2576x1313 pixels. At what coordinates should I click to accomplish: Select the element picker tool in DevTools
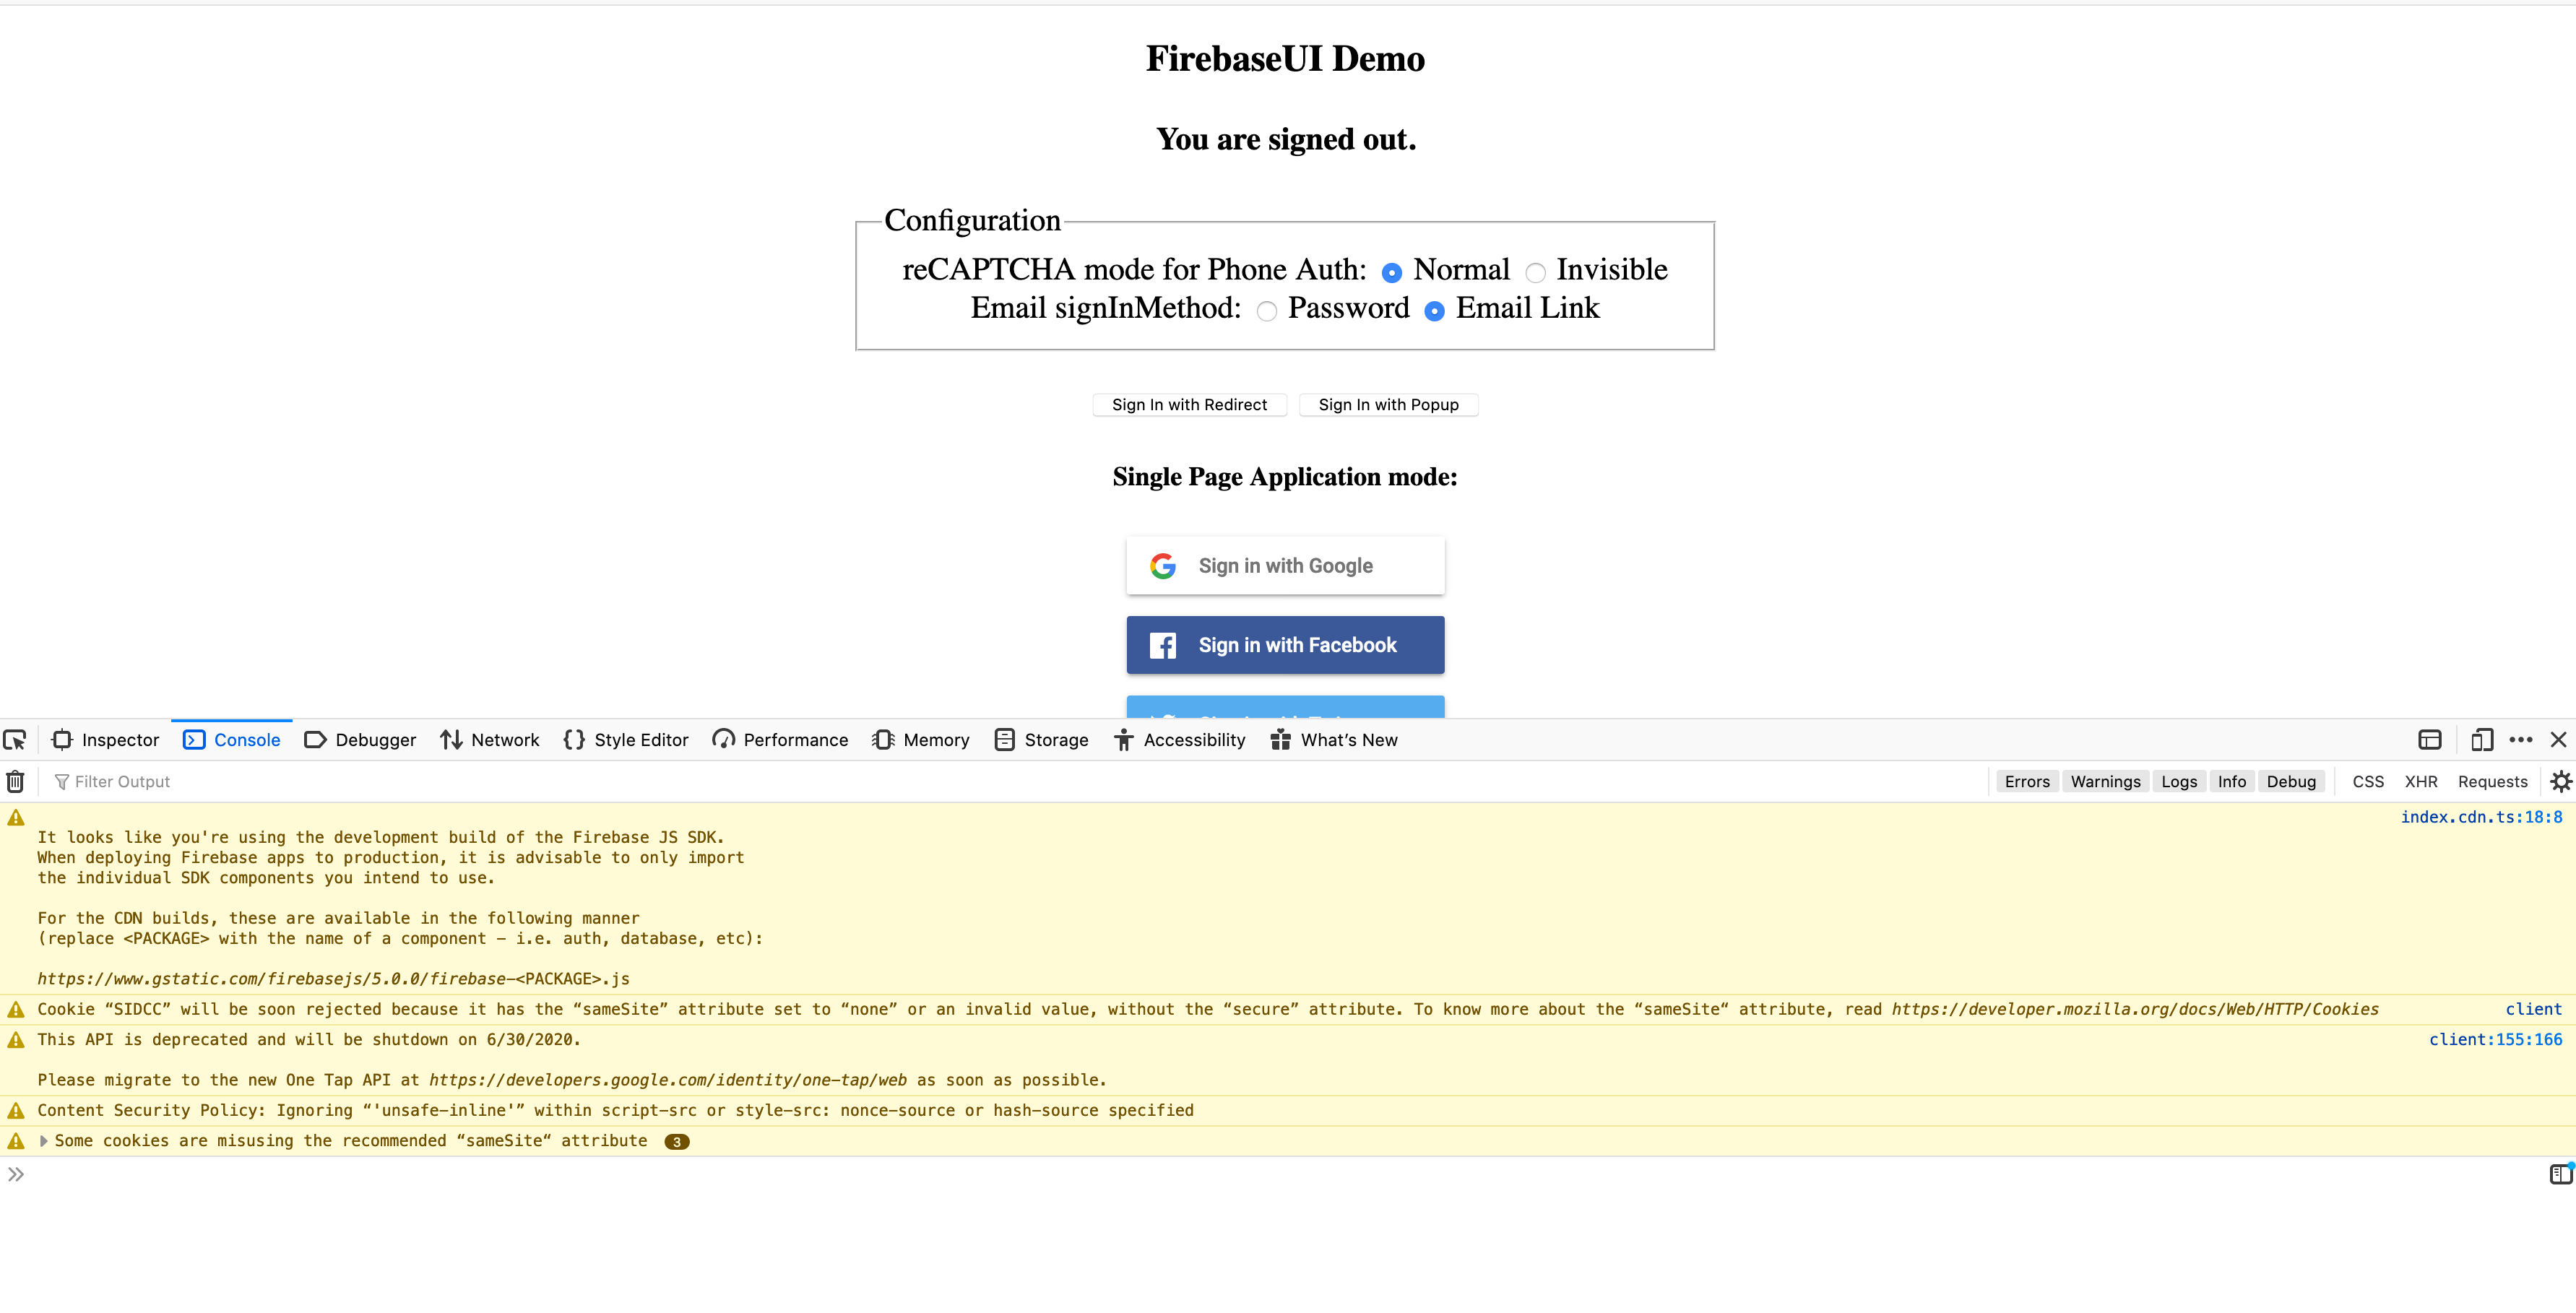pyautogui.click(x=15, y=739)
